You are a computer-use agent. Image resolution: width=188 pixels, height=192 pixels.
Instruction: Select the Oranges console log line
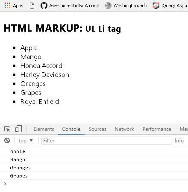[94, 168]
